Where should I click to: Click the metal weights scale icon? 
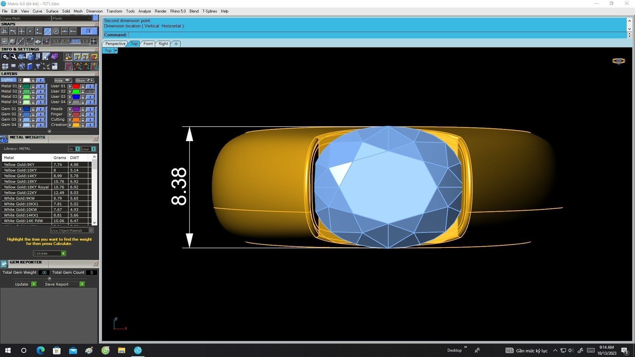(4, 139)
